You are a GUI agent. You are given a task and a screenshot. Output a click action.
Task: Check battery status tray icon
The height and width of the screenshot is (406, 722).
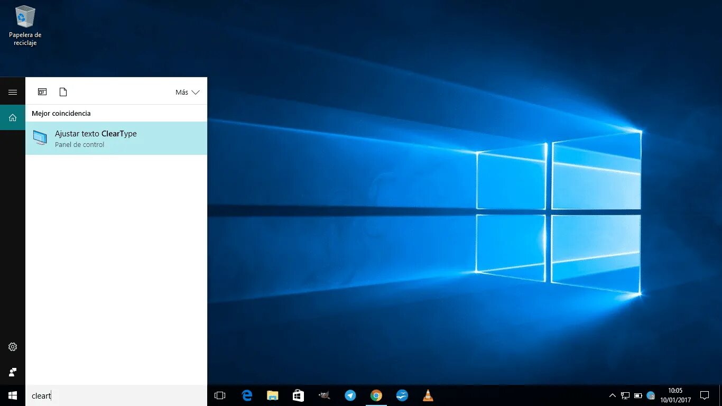click(638, 395)
